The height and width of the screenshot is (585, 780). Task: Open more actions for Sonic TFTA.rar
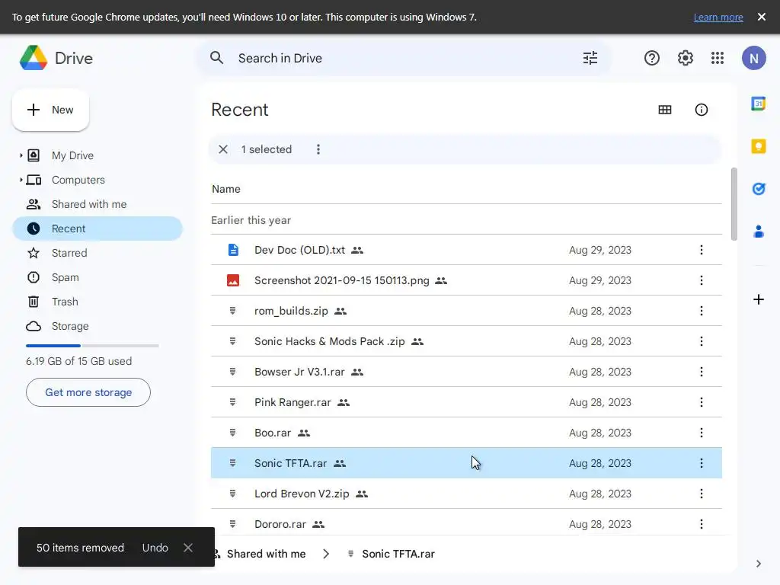pyautogui.click(x=701, y=463)
